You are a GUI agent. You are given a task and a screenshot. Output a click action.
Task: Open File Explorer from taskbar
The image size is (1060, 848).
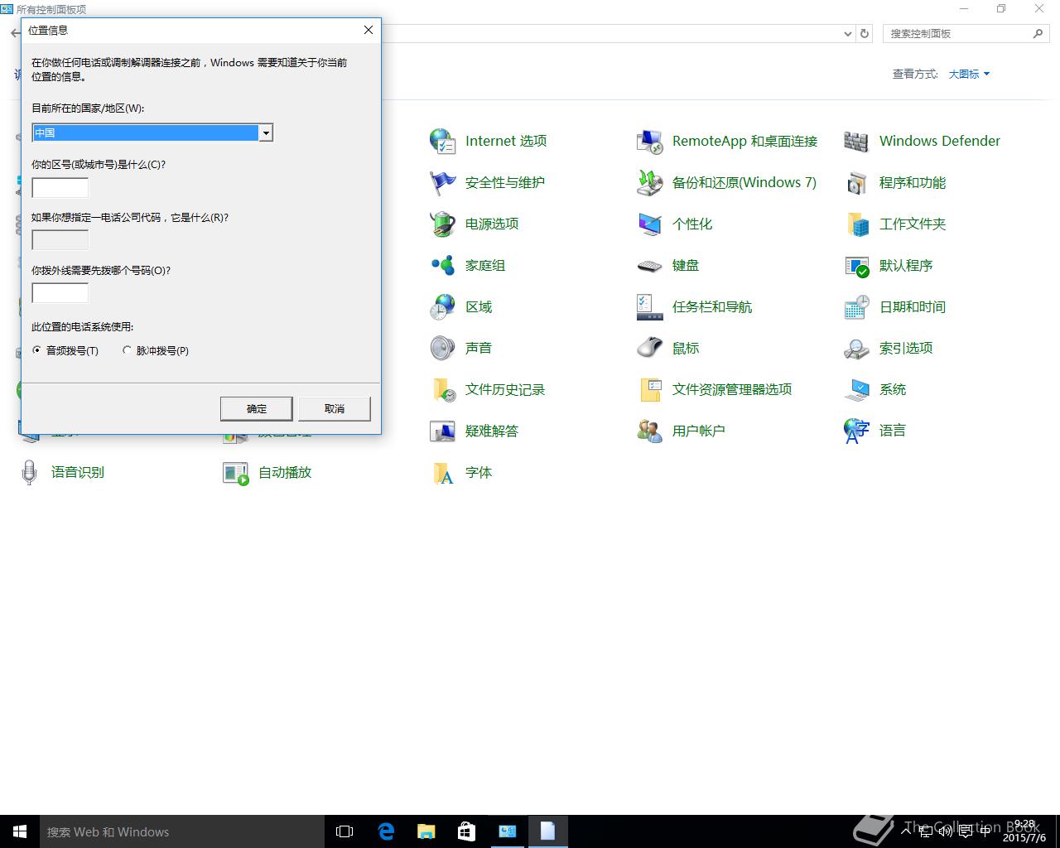[426, 831]
